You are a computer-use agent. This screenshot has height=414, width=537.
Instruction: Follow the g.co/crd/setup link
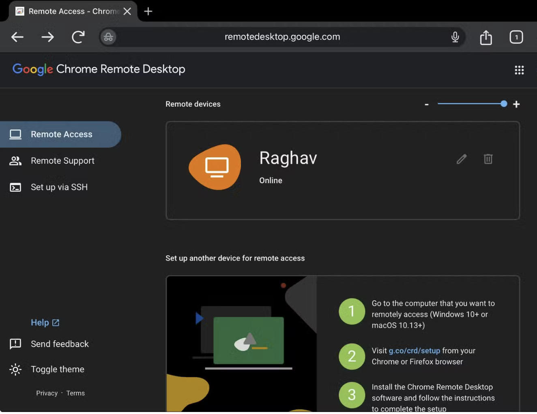414,351
